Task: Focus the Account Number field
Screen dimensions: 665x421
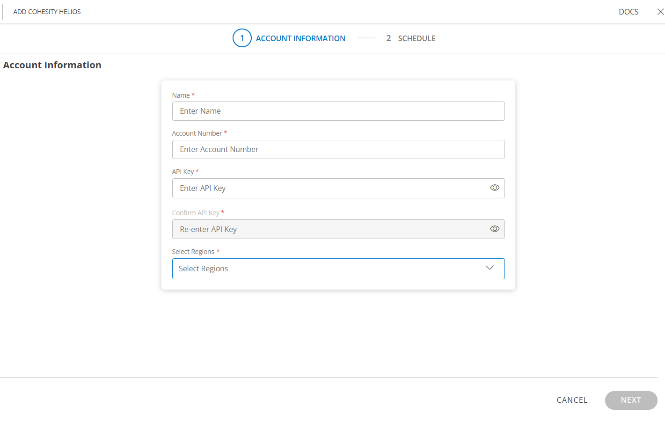Action: coord(338,150)
